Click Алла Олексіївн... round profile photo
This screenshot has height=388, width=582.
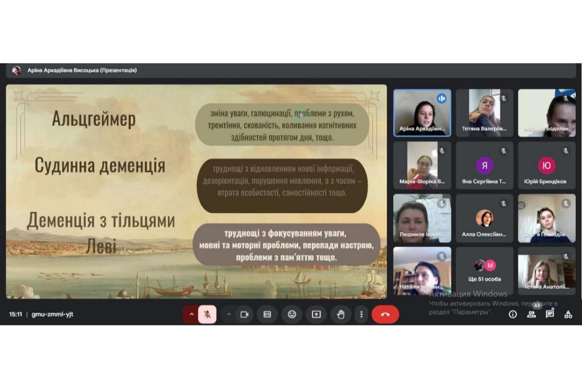pos(485,218)
